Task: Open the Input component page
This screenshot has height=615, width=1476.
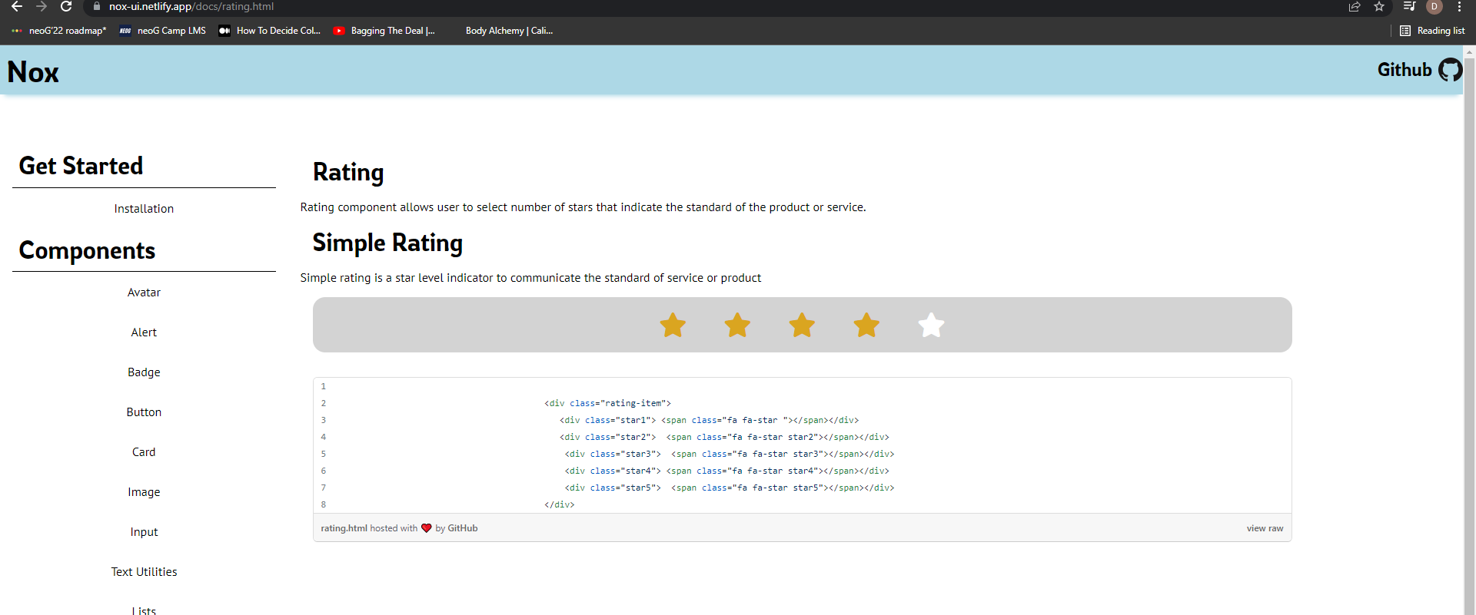Action: click(x=144, y=532)
